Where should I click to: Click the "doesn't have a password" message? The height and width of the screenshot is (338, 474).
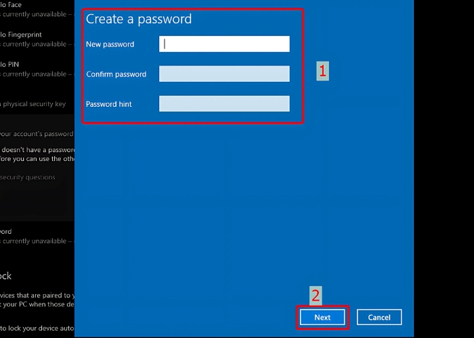(x=37, y=149)
